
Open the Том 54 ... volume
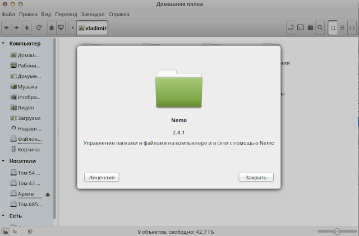[x=25, y=173]
